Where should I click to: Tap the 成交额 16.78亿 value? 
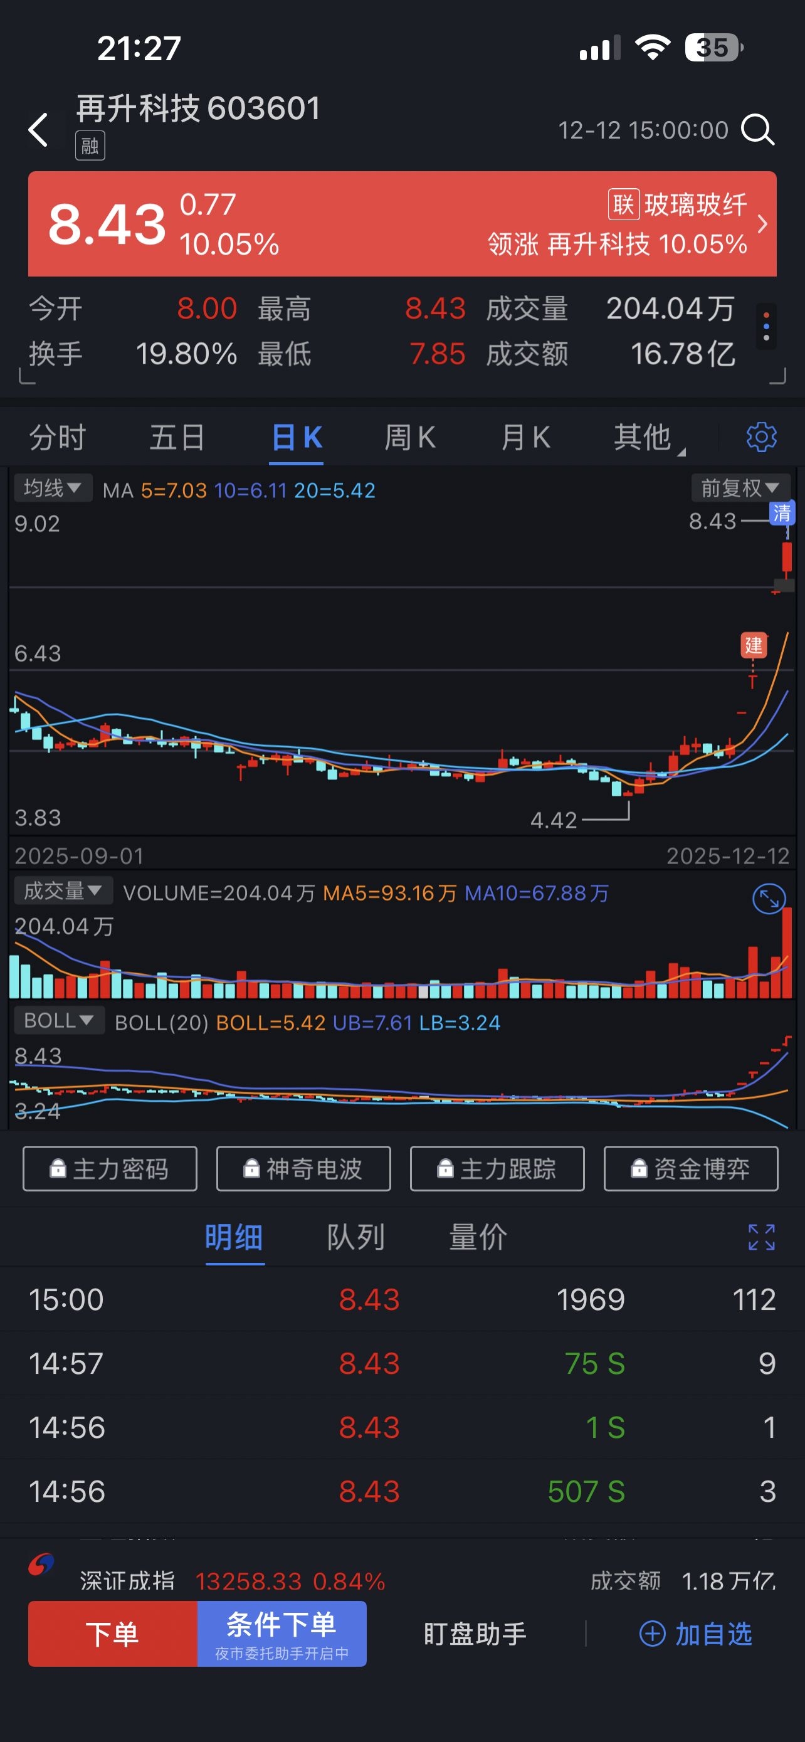[683, 354]
